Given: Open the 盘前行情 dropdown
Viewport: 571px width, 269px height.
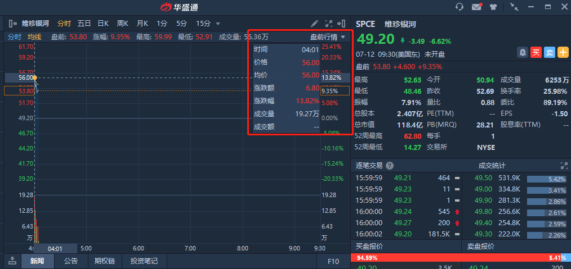Looking at the screenshot, I should click(328, 37).
